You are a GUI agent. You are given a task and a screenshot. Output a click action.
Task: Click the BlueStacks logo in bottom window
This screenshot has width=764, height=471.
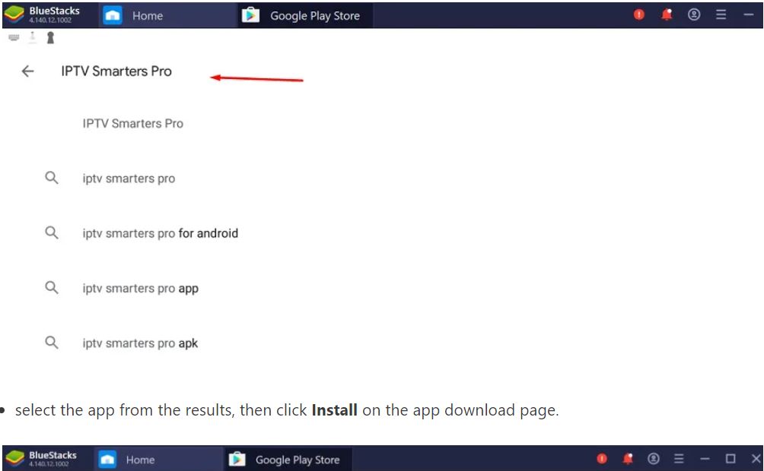click(x=14, y=458)
